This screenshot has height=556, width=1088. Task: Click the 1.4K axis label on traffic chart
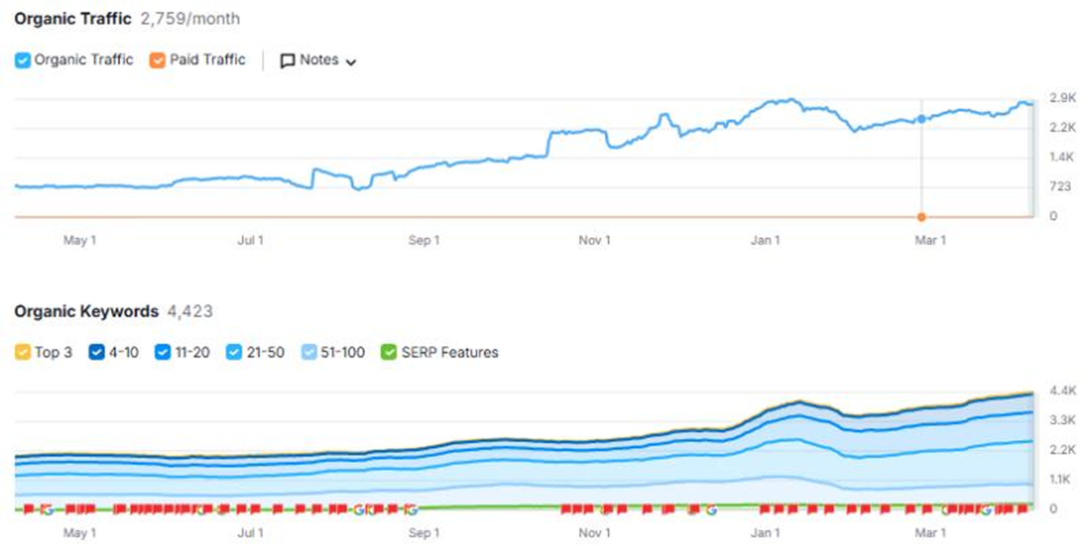pyautogui.click(x=1062, y=157)
